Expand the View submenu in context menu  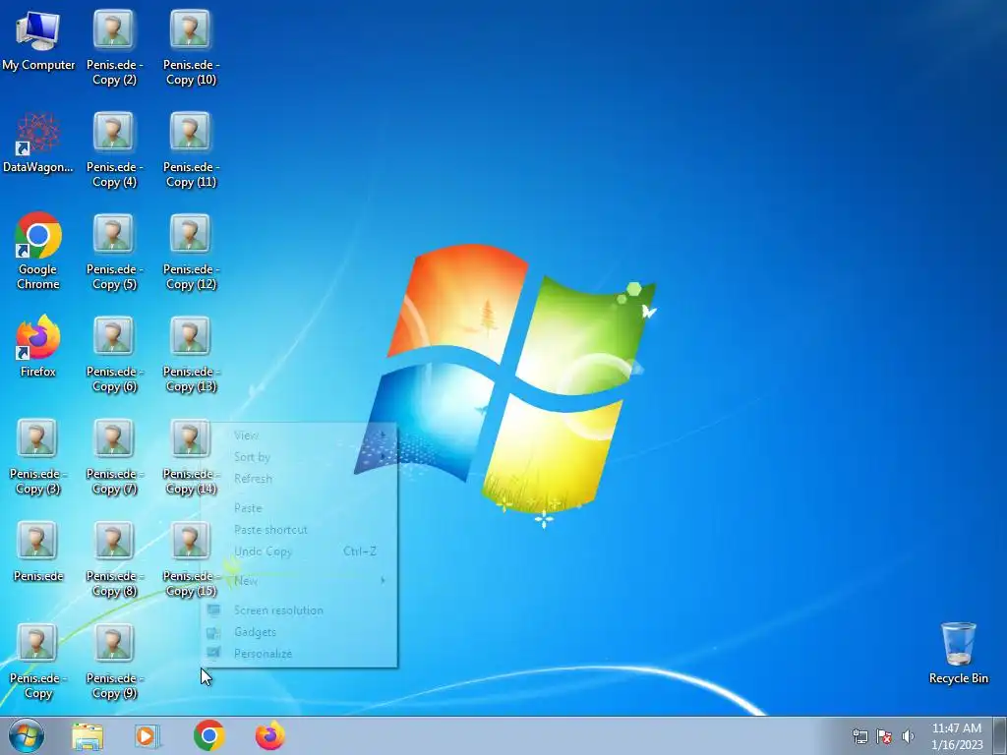pyautogui.click(x=299, y=436)
